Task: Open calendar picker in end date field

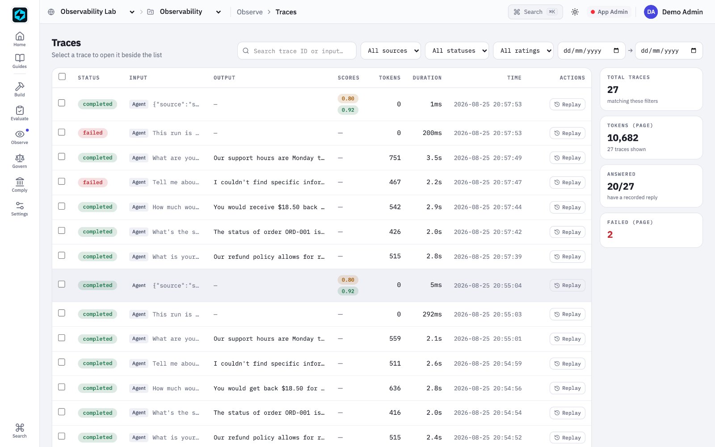Action: pyautogui.click(x=694, y=51)
